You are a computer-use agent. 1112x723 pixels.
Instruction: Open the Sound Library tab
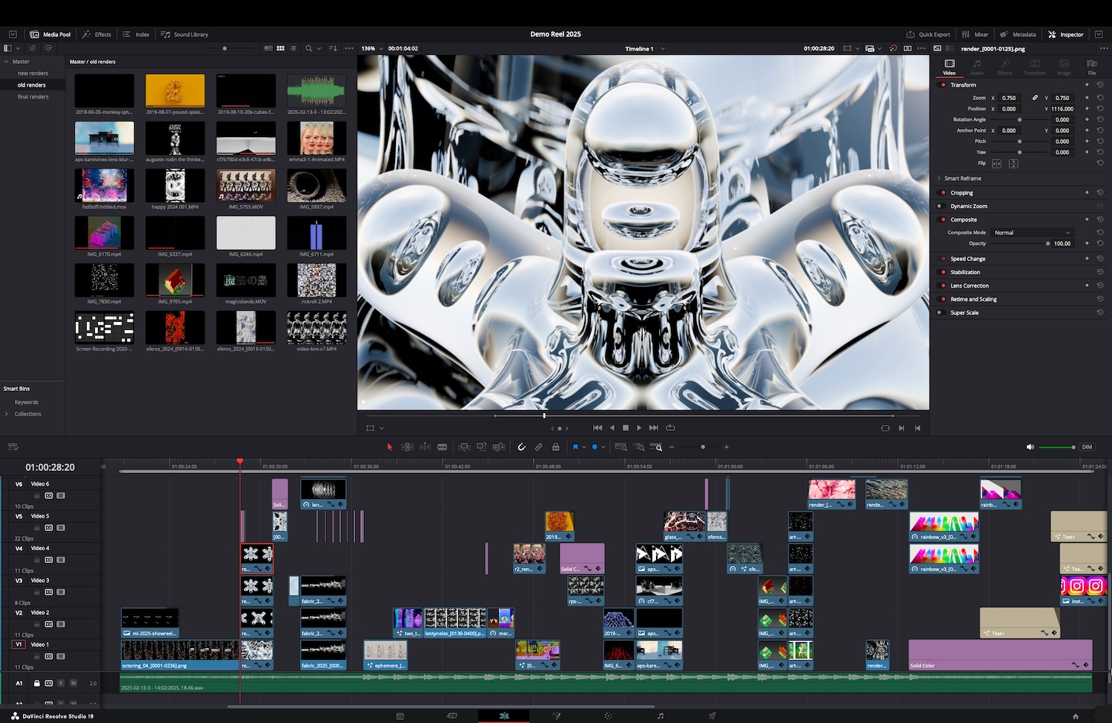[185, 34]
